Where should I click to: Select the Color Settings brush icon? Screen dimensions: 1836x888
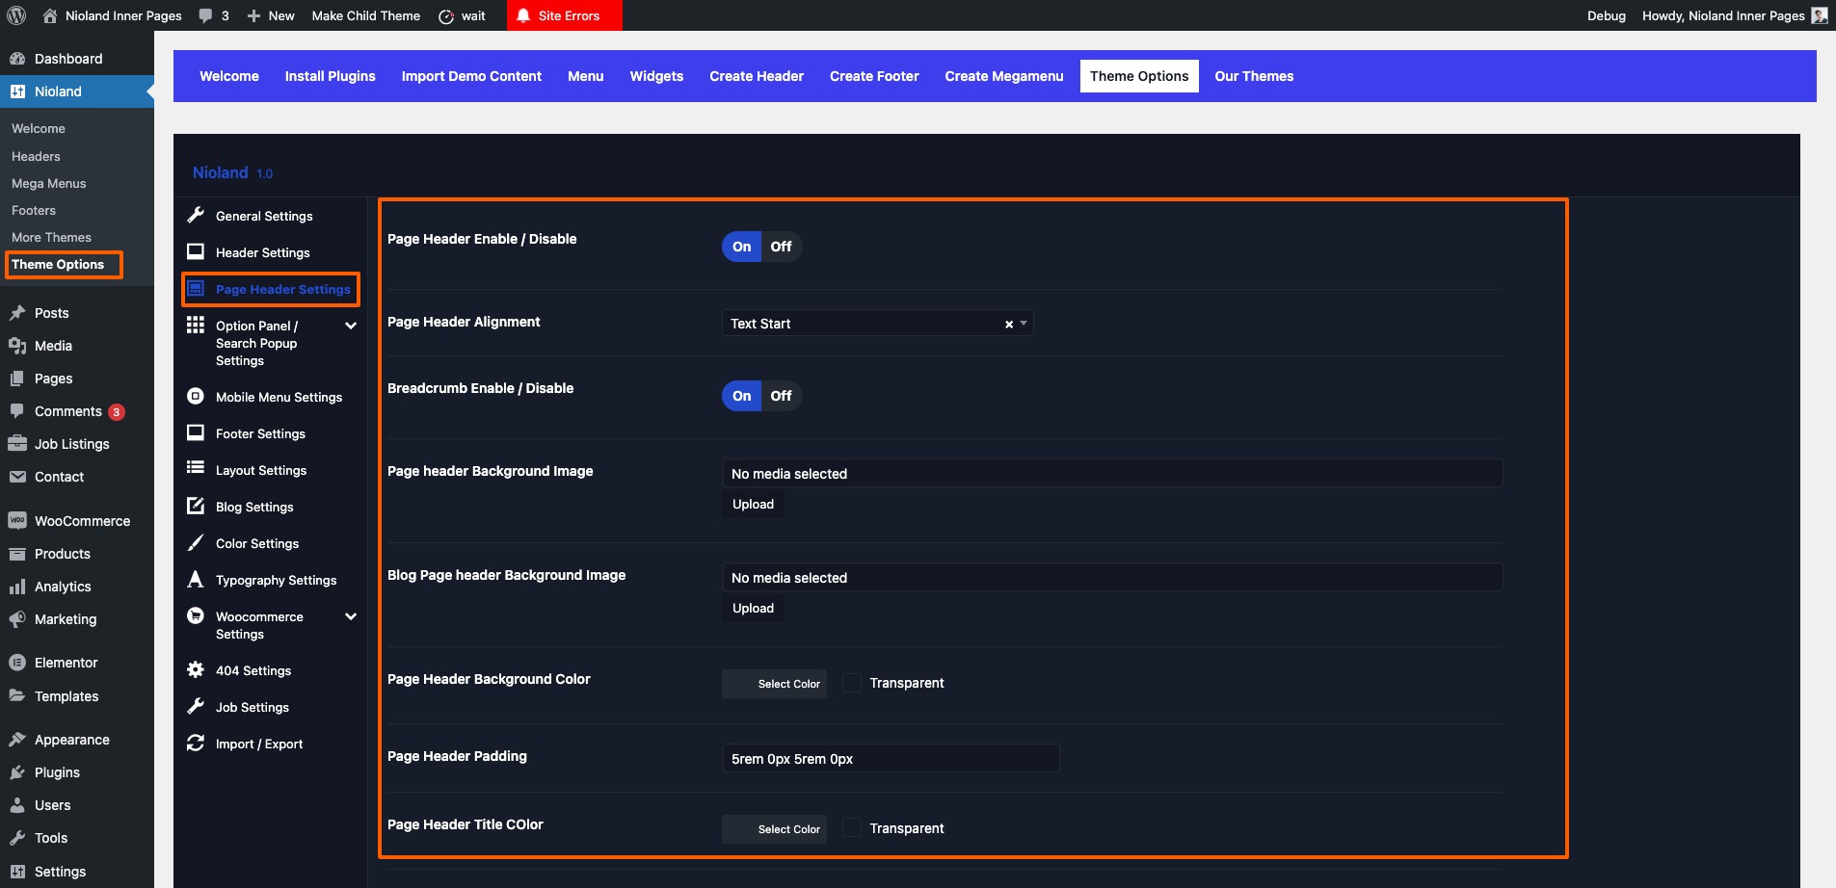coord(196,543)
